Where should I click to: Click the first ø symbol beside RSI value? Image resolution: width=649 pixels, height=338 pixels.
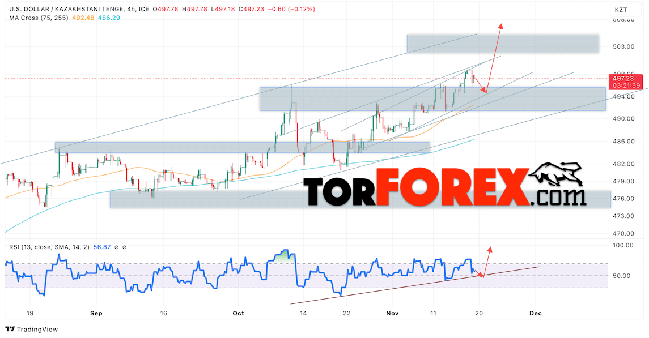tap(116, 247)
